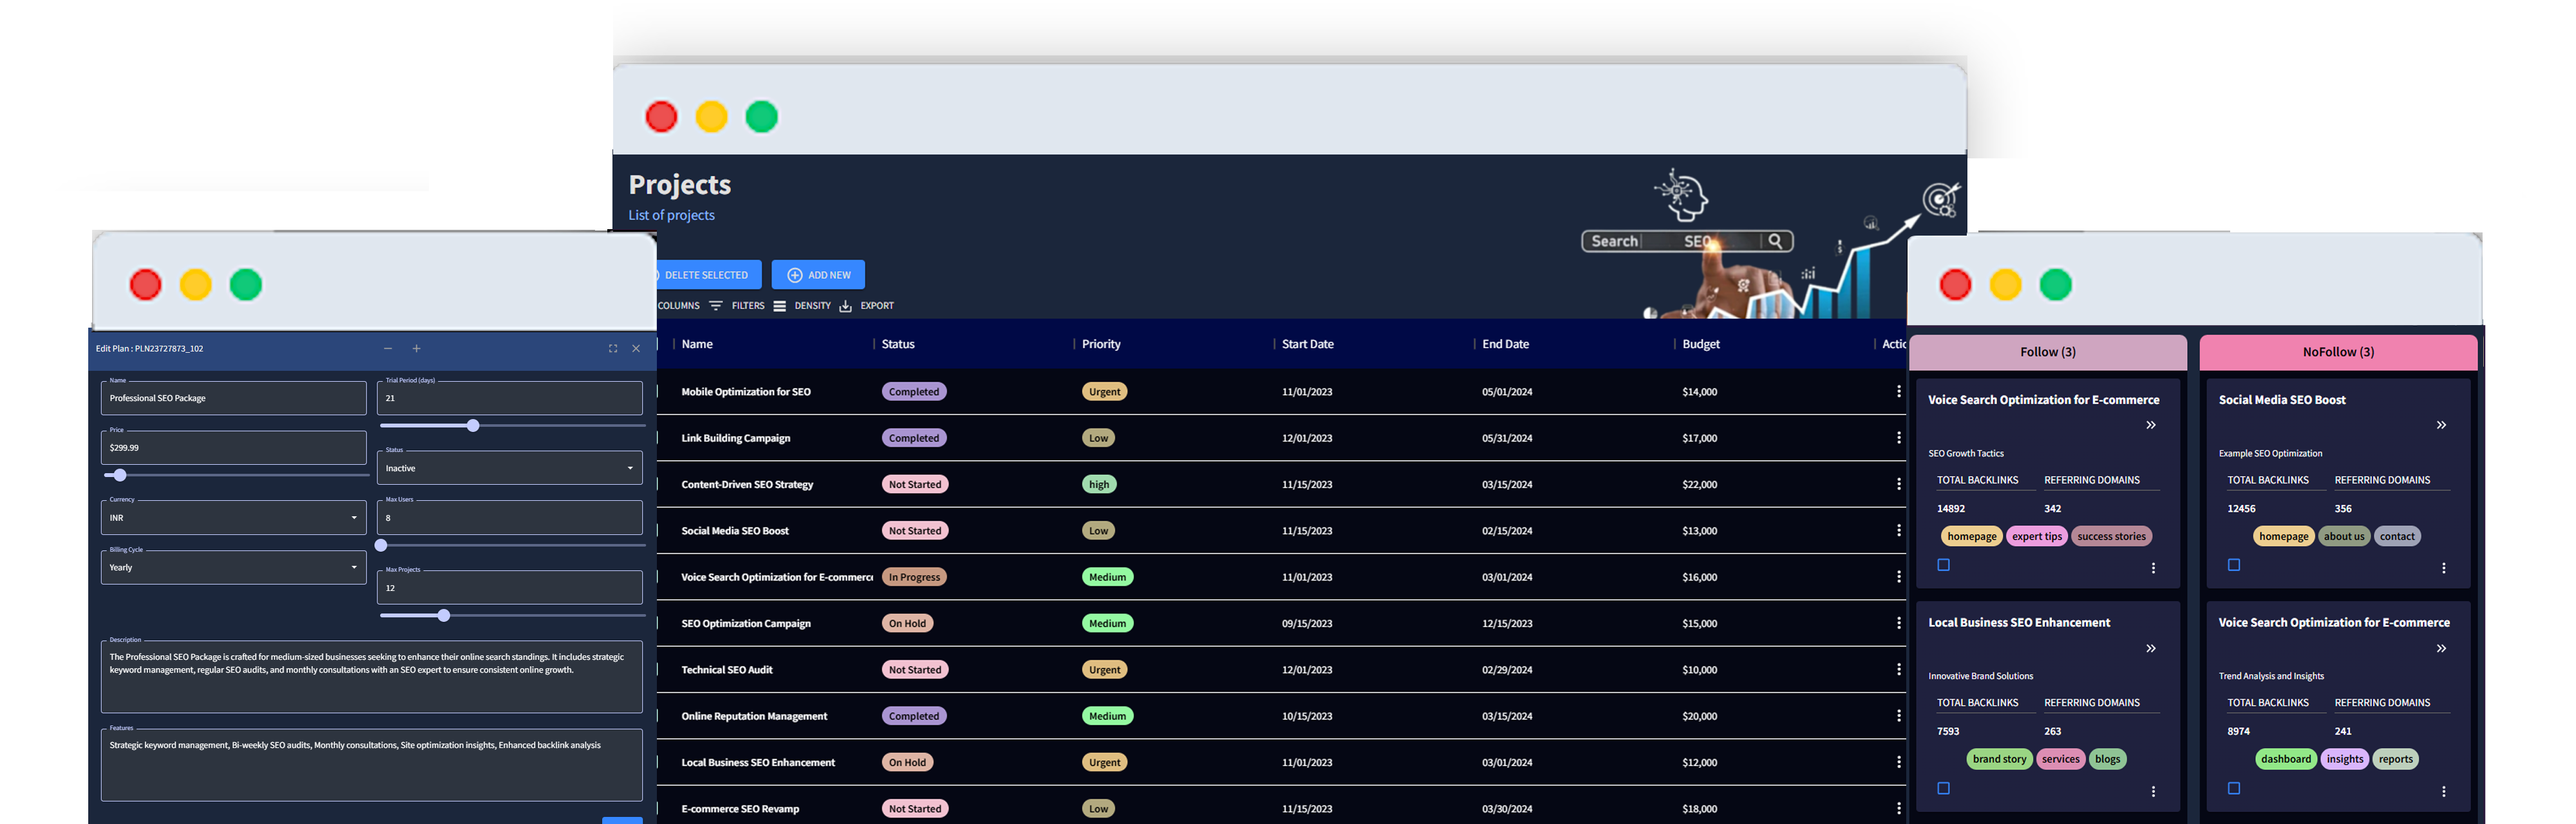Click the 'expert tips' tag
The height and width of the screenshot is (824, 2576).
2037,536
